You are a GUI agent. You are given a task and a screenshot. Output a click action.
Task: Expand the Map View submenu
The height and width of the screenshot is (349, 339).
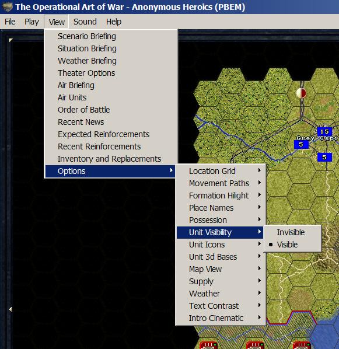[x=221, y=269]
